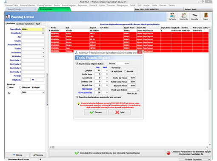This screenshot has width=217, height=161.
Task: Close the Kısayol Çubuğu tab via its x
Action: coord(35,9)
